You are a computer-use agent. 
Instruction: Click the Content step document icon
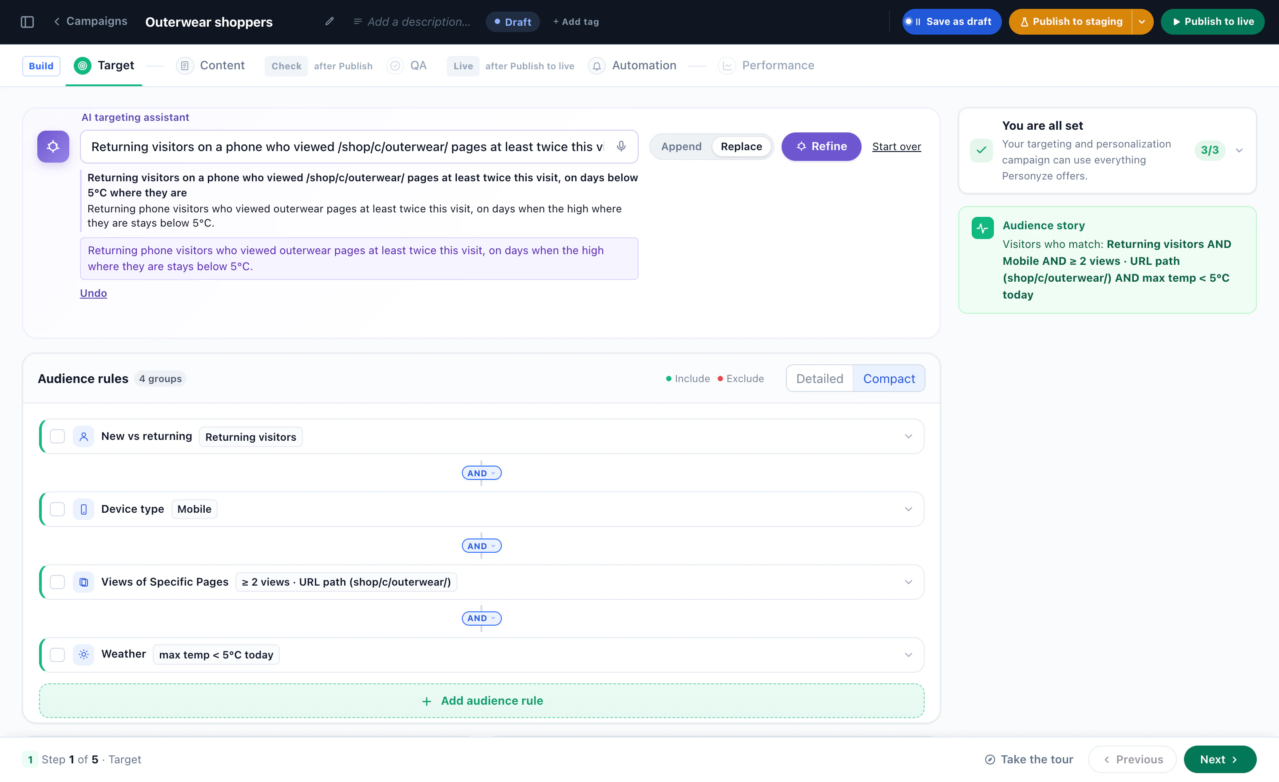[185, 66]
